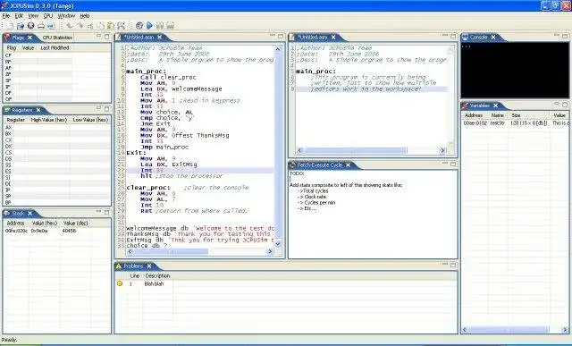This screenshot has height=346, width=572.
Task: Minimize the right code editor panel
Action: click(x=445, y=36)
